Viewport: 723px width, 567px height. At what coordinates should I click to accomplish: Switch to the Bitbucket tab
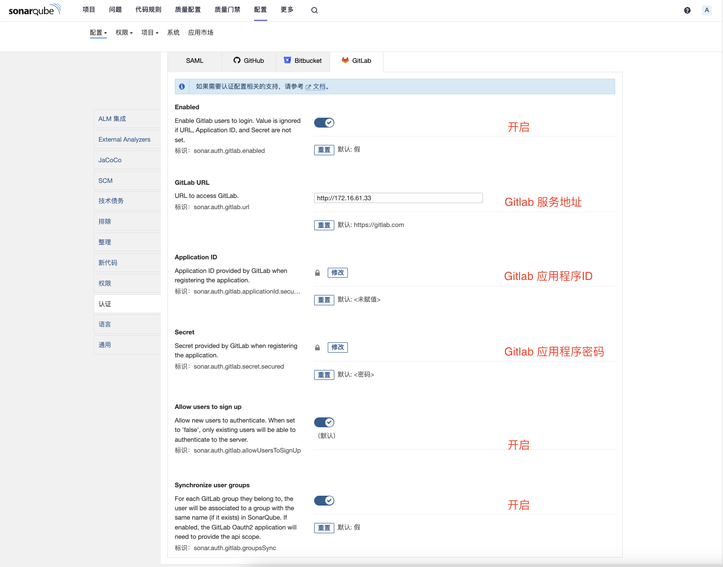[303, 61]
